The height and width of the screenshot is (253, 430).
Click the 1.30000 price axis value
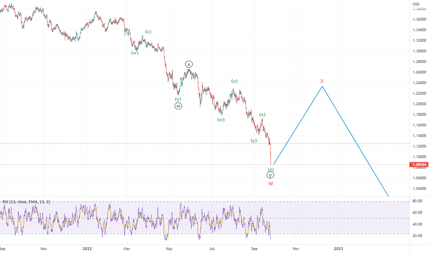coord(419,51)
